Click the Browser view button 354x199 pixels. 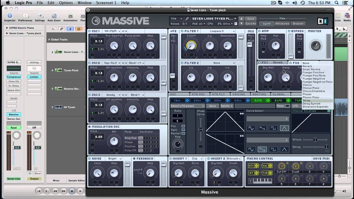pos(298,23)
